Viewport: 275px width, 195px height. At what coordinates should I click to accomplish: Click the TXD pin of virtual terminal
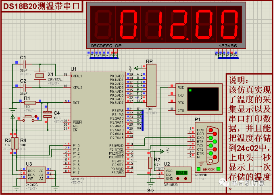point(181,95)
